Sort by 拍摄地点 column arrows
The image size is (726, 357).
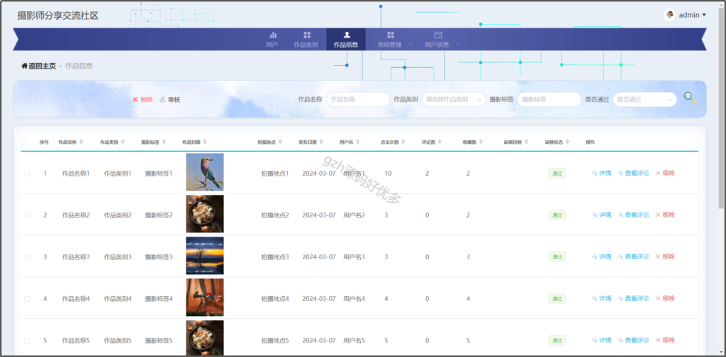[x=281, y=142]
